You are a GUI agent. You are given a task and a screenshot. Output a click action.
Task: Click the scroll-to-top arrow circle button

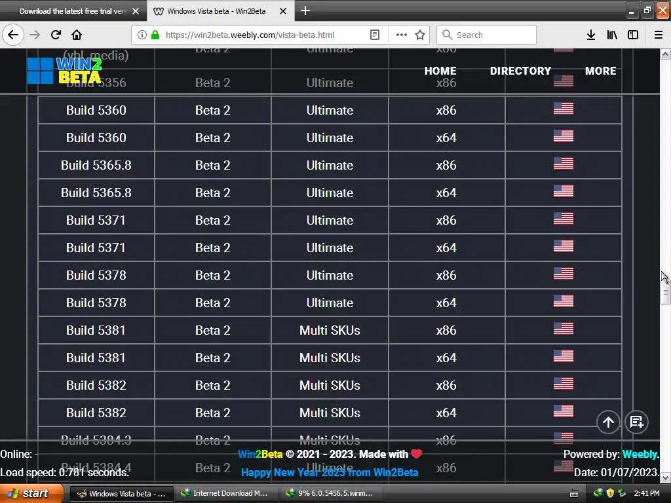tap(608, 422)
